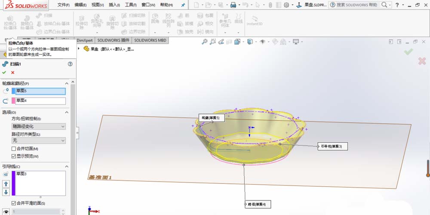Select the Lofted Cut (放样切割) tool
This screenshot has height=215, width=430.
pos(133,24)
